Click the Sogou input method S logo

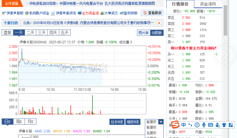pos(175,125)
